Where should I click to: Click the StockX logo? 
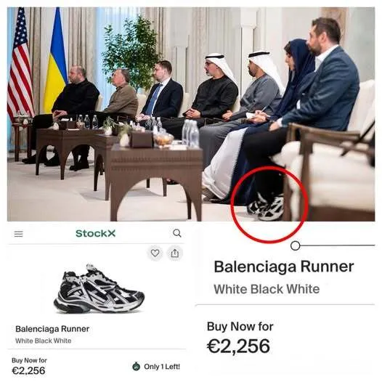(96, 233)
